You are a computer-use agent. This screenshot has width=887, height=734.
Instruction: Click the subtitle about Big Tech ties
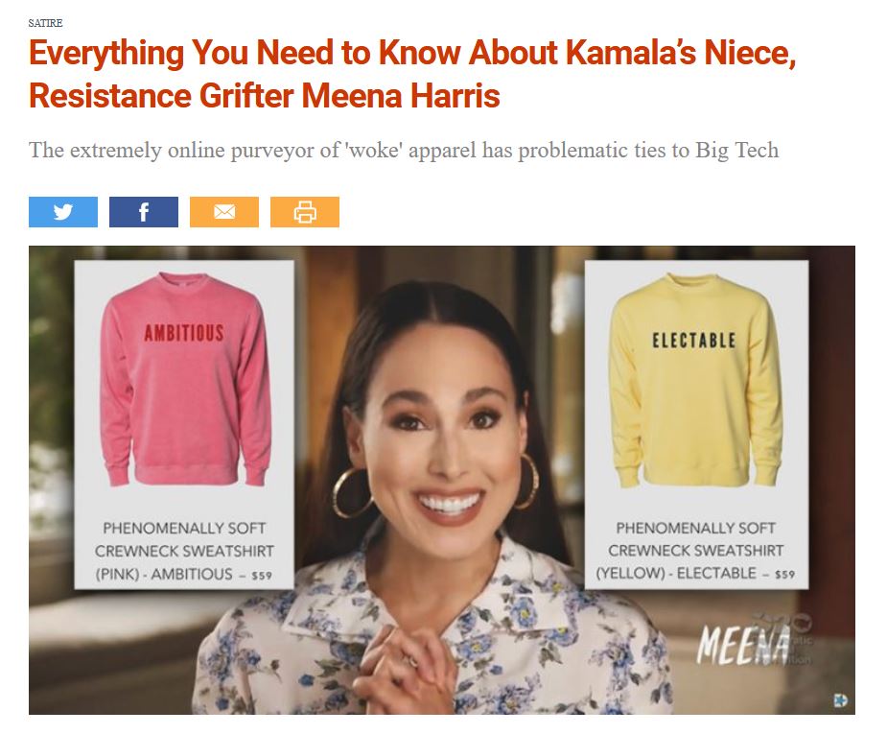[x=404, y=151]
